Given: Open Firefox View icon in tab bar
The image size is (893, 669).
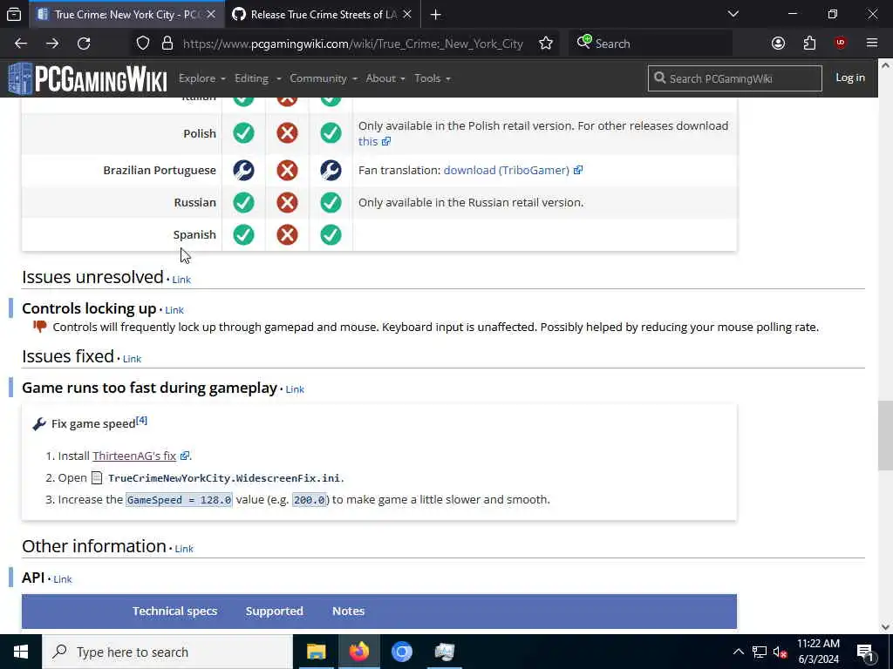Looking at the screenshot, I should [x=14, y=14].
